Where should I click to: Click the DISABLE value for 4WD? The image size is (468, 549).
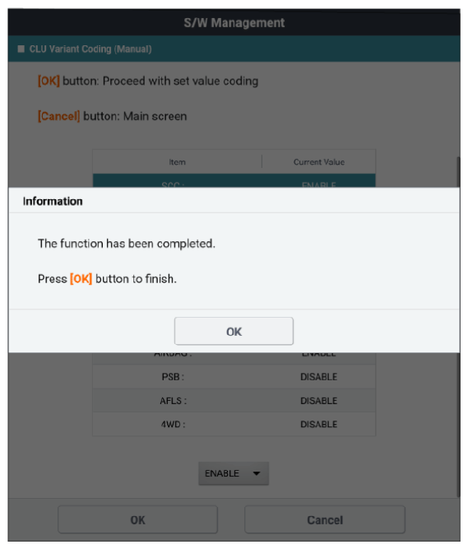click(318, 425)
